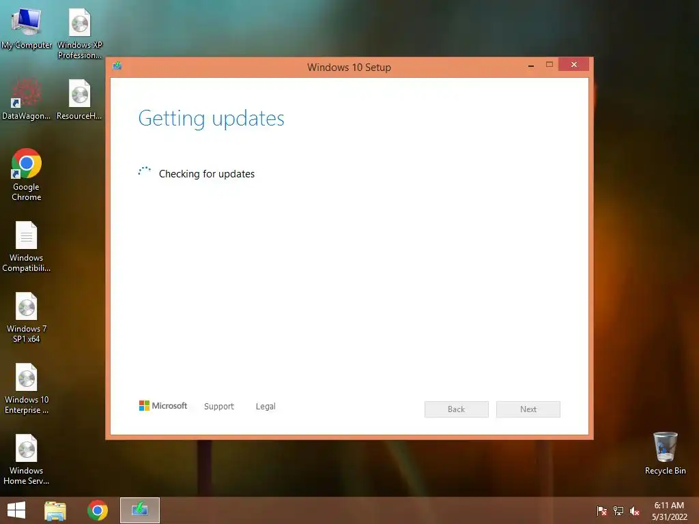Open Windows Compatibility text document
The height and width of the screenshot is (524, 699).
(x=27, y=246)
